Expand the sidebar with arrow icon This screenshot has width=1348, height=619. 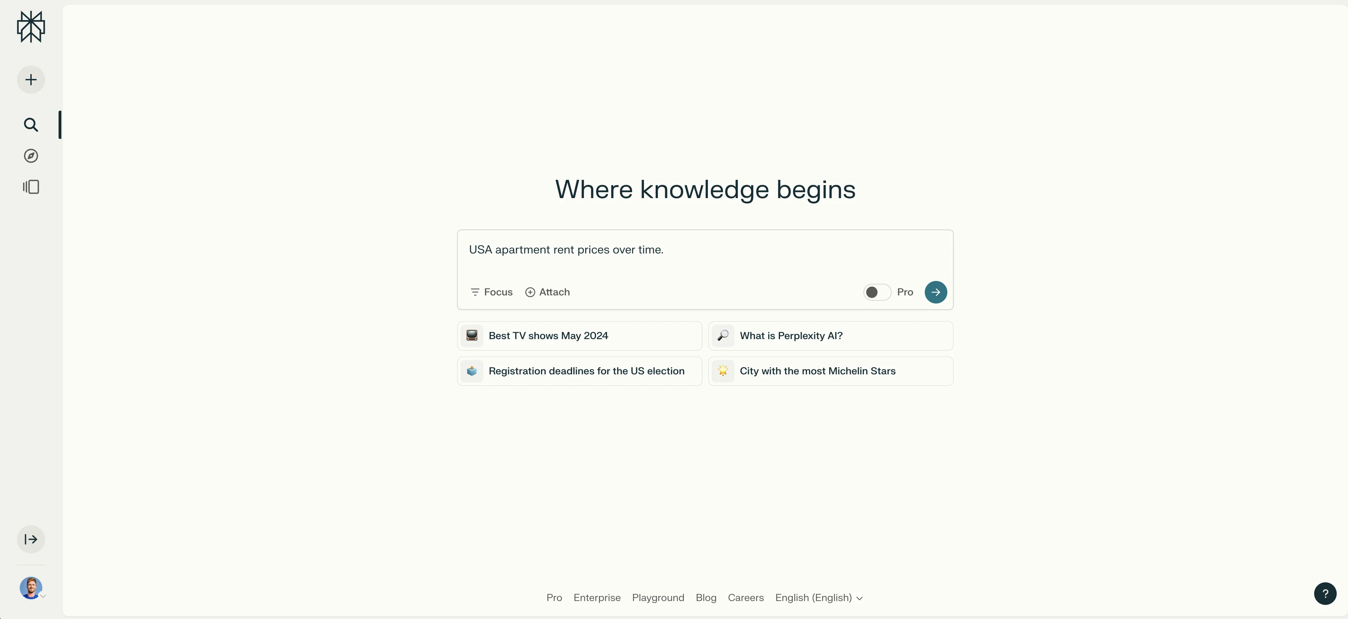pos(31,540)
